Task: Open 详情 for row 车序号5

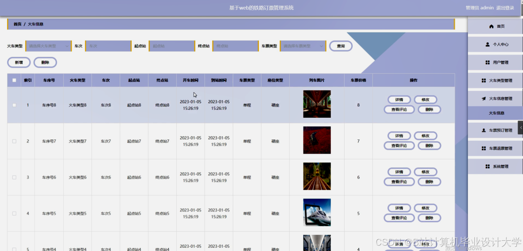Action: point(399,208)
